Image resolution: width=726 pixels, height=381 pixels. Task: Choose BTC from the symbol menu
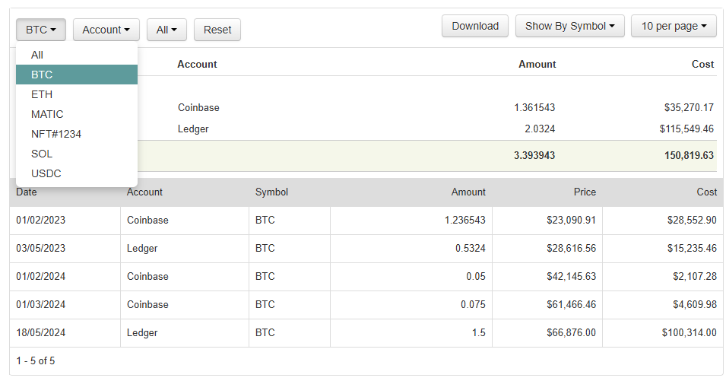[42, 75]
